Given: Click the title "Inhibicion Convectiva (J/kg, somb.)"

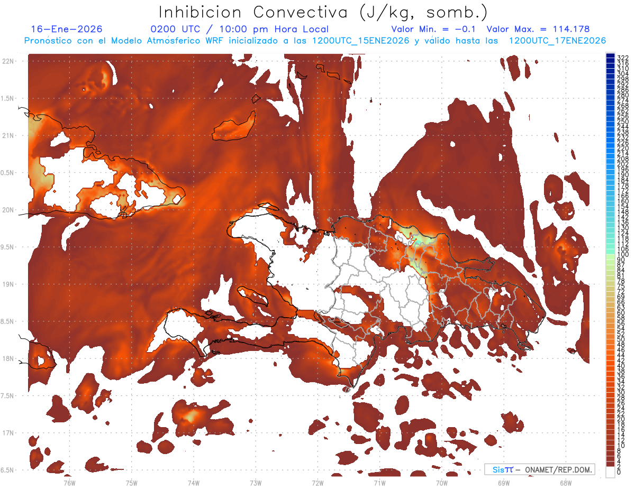Looking at the screenshot, I should point(323,12).
